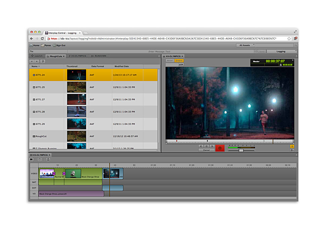Image resolution: width=326 pixels, height=230 pixels.
Task: Adjust the audio volume slider
Action: (241, 150)
